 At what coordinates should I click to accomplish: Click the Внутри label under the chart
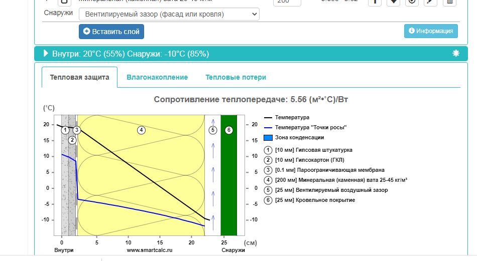click(64, 250)
